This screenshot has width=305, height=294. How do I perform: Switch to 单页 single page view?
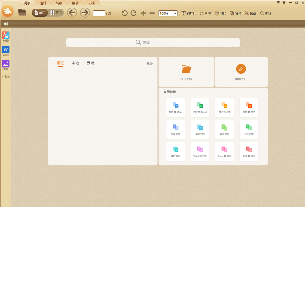40,13
